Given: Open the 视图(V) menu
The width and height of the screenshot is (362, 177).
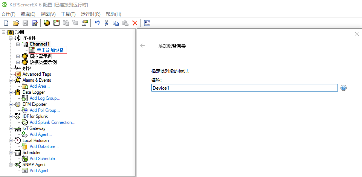Looking at the screenshot, I should (48, 14).
